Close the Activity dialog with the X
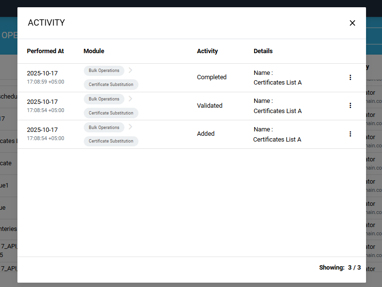Screen dimensions: 382x287 pos(352,23)
